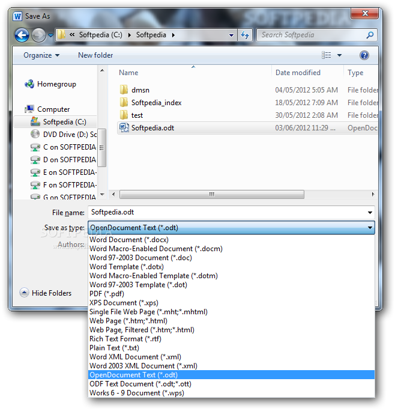Open the view options dropdown arrow
Screen dimensions: 395x411
point(339,55)
